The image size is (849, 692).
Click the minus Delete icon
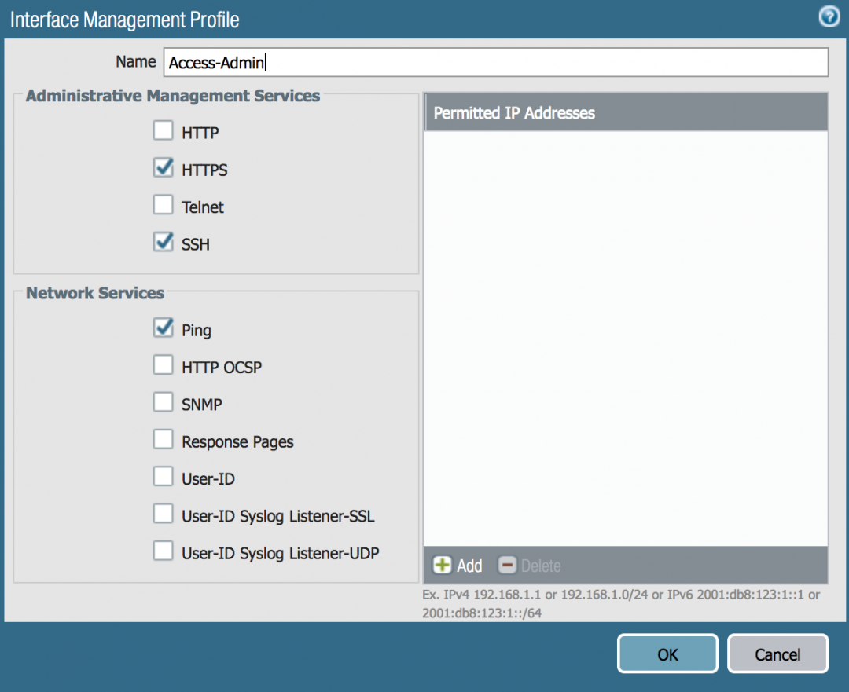click(508, 566)
